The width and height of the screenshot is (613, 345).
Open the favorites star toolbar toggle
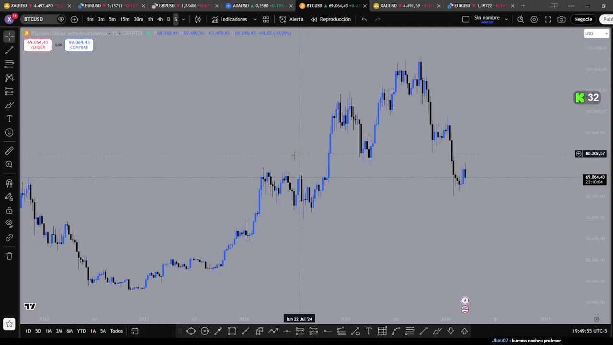click(x=9, y=324)
